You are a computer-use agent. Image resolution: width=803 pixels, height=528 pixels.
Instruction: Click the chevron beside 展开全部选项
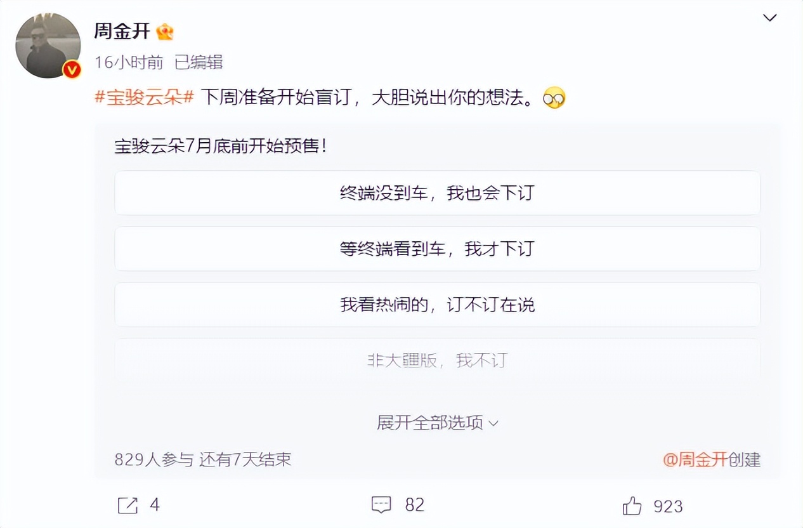494,423
